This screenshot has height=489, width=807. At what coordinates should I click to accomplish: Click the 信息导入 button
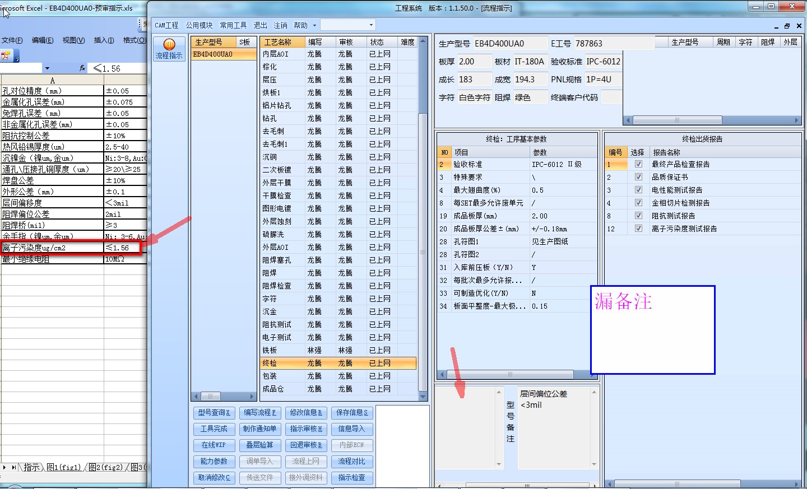pos(352,429)
